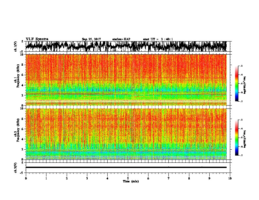
Task: Click the "-3" label on the ch.1 colorbar
Action: pos(241,66)
